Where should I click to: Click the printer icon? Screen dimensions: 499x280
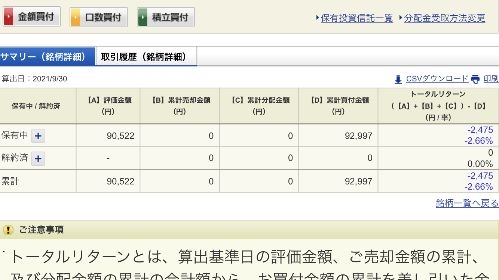pos(475,79)
